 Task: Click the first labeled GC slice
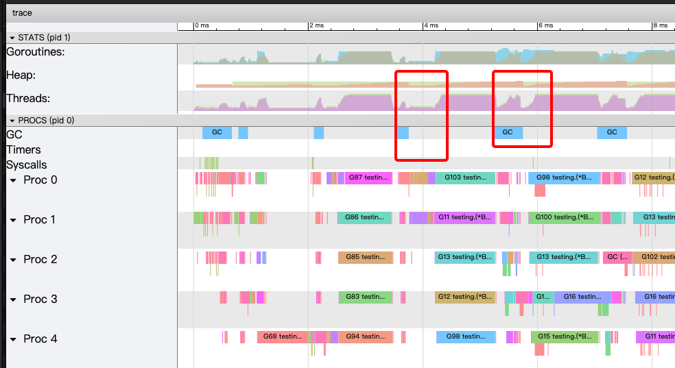coord(217,132)
